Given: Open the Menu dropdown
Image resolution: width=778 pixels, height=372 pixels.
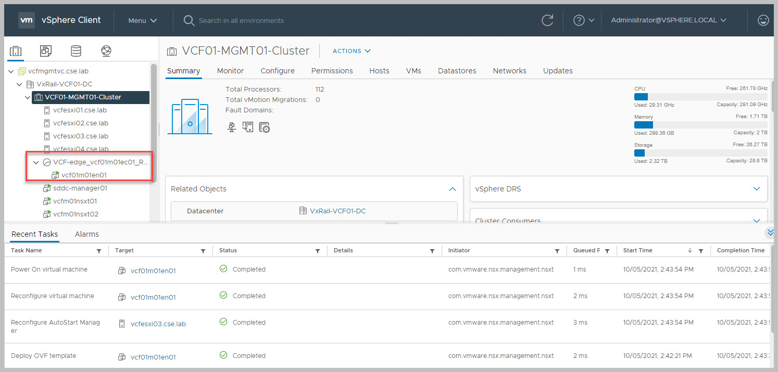Looking at the screenshot, I should [x=143, y=20].
